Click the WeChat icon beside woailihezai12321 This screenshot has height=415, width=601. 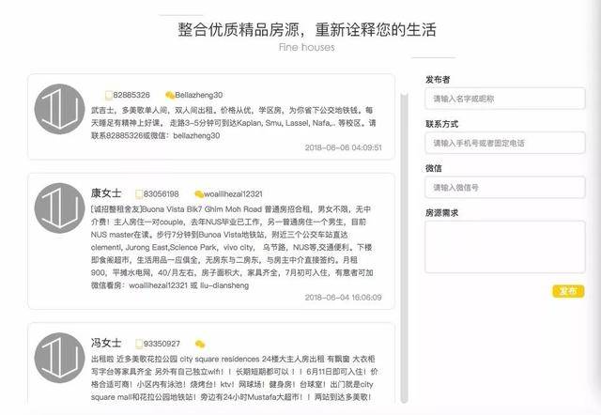tap(198, 194)
